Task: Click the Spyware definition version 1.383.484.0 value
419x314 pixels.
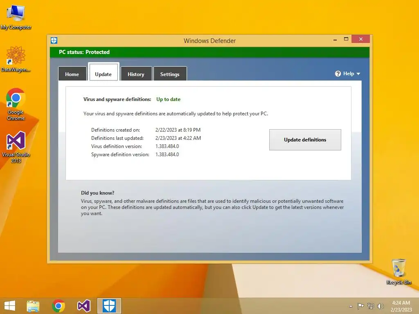Action: pos(167,154)
